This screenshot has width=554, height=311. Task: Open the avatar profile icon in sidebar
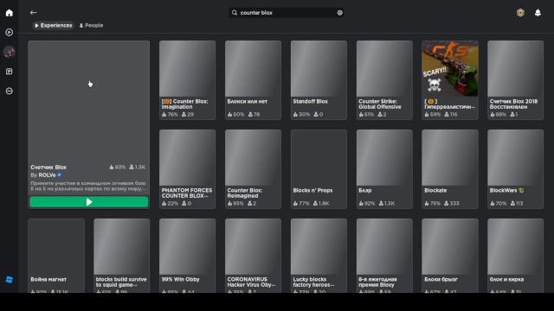10,52
